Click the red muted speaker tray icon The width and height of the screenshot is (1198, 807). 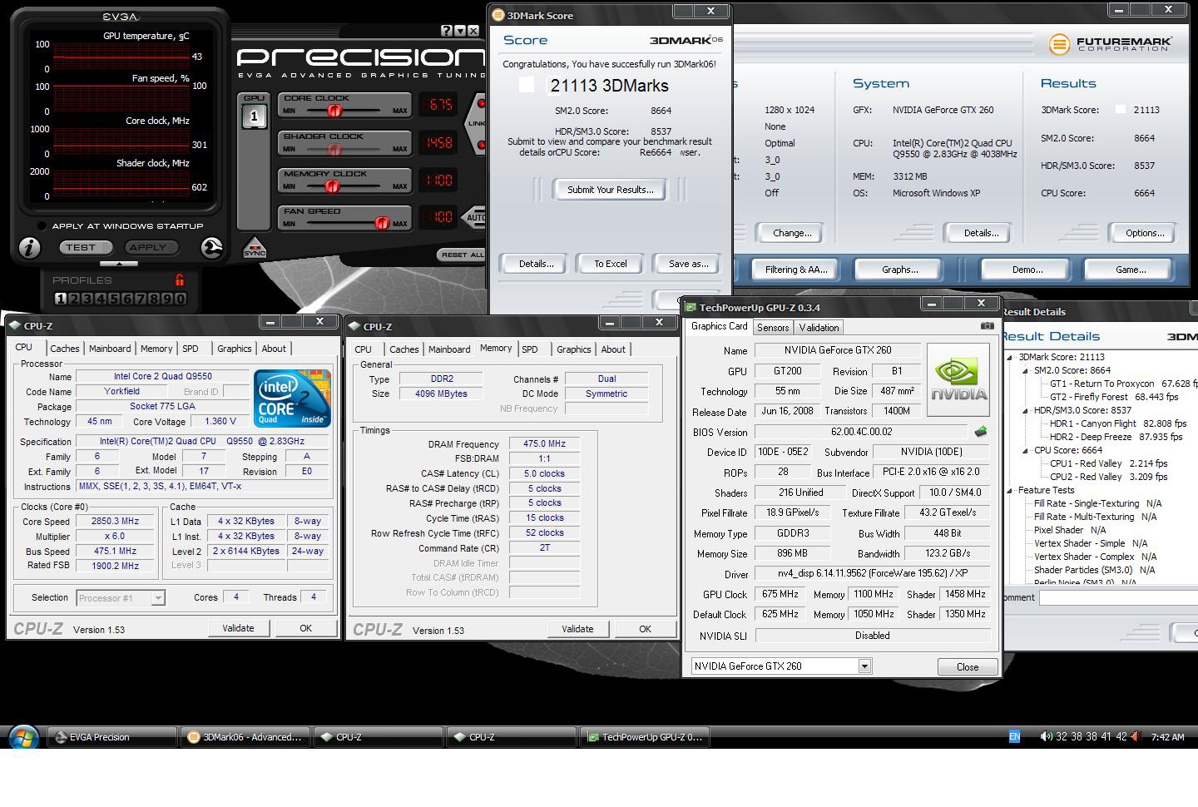(x=1136, y=736)
